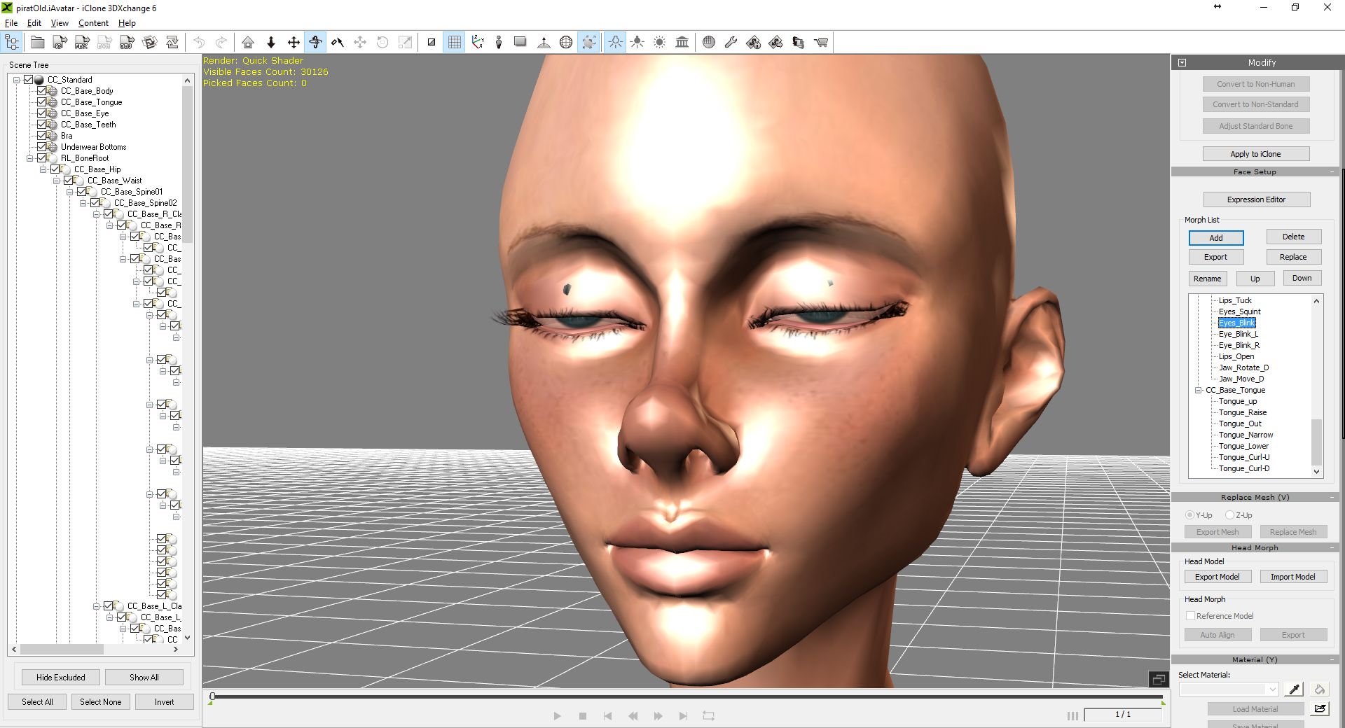Click the Hide Excluded button
This screenshot has width=1345, height=728.
click(x=61, y=678)
